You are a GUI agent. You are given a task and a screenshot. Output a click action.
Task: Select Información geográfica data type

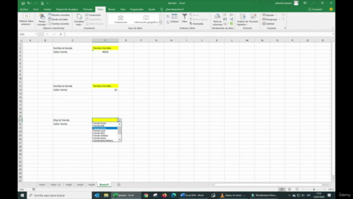pos(146,19)
